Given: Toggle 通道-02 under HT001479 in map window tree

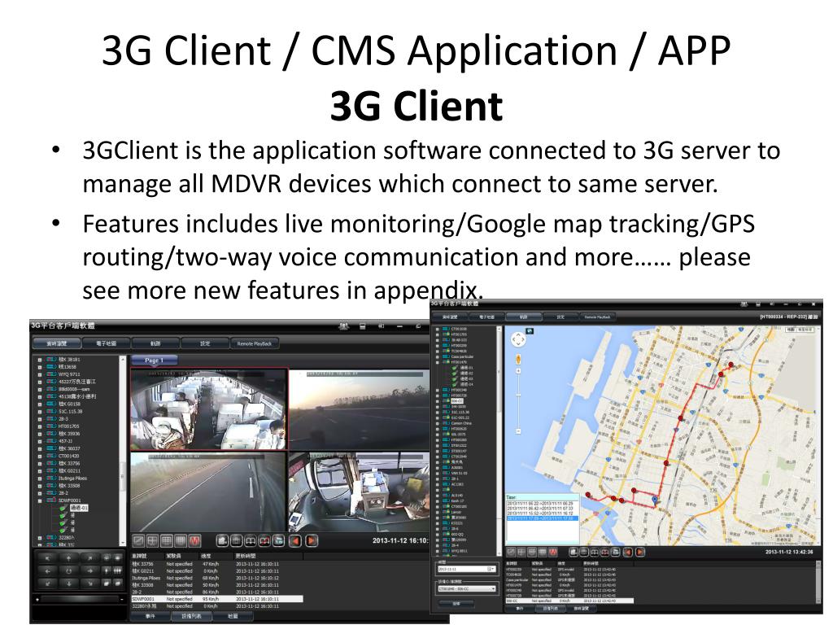Looking at the screenshot, I should [462, 373].
